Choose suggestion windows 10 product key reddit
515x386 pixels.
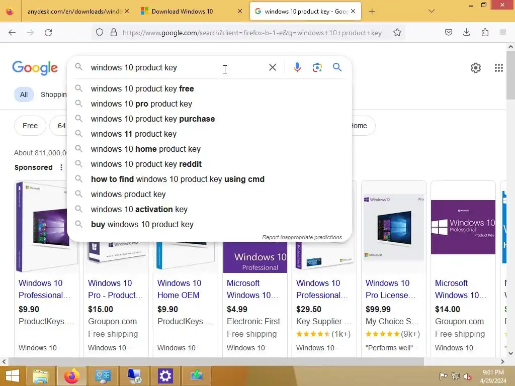[x=209, y=164]
